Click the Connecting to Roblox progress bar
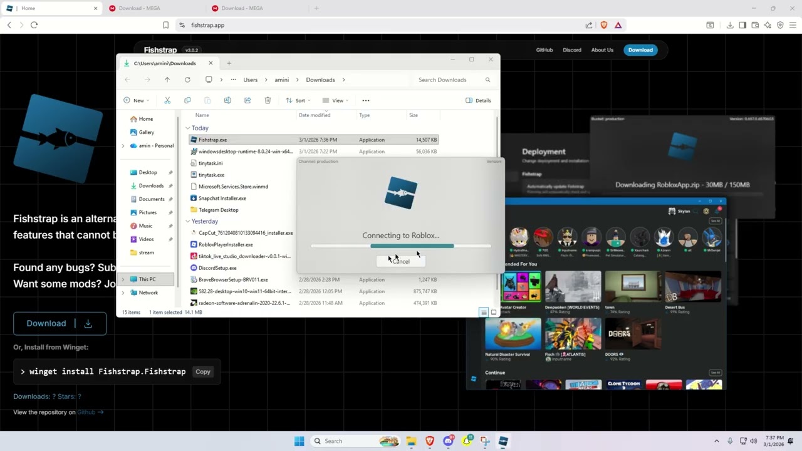This screenshot has height=451, width=802. 401,246
